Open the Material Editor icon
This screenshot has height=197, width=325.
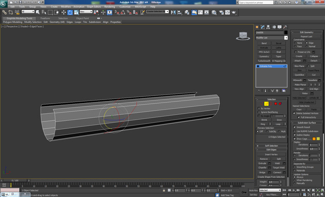214,12
